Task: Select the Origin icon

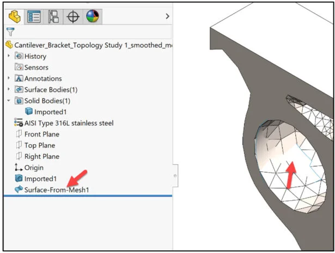Action: pos(19,168)
